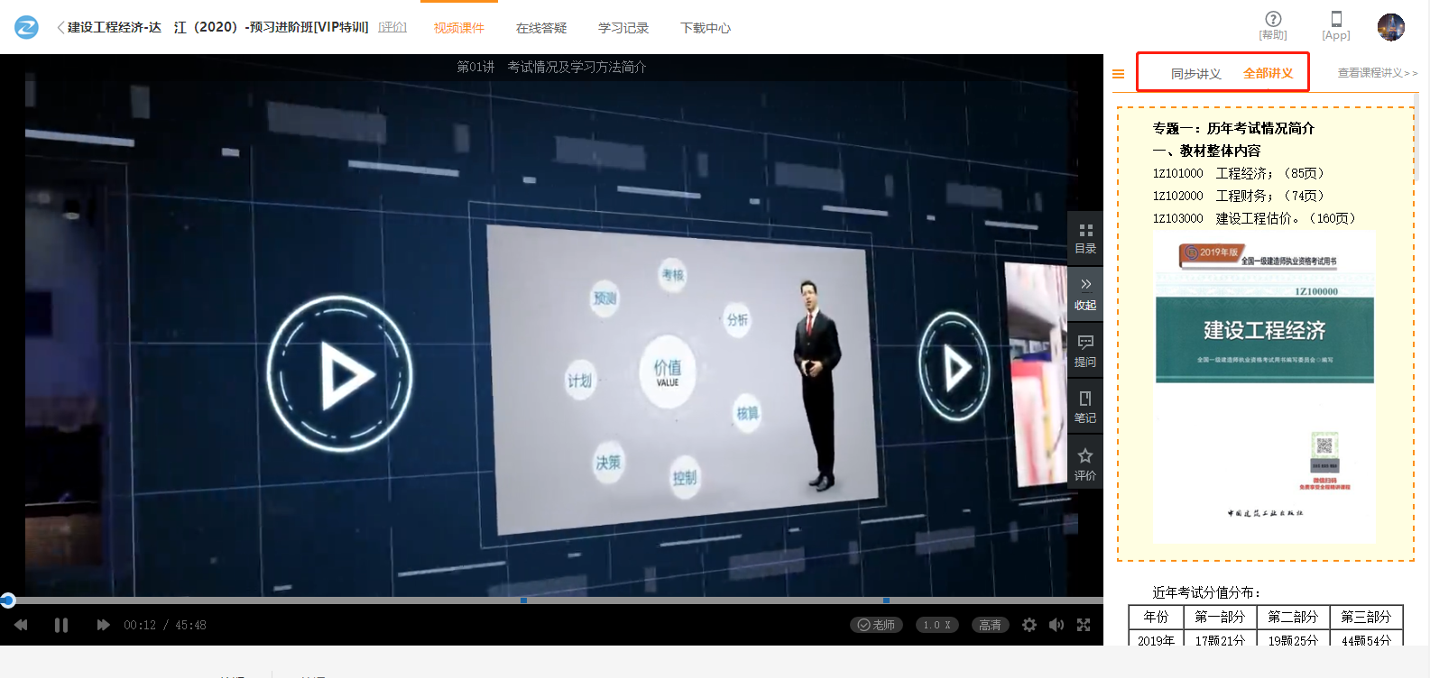Click the 查看课程讲义 link
This screenshot has width=1430, height=678.
coord(1377,73)
